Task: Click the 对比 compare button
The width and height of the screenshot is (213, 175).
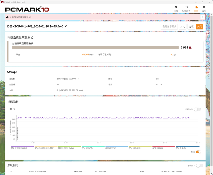Action: tap(182, 26)
